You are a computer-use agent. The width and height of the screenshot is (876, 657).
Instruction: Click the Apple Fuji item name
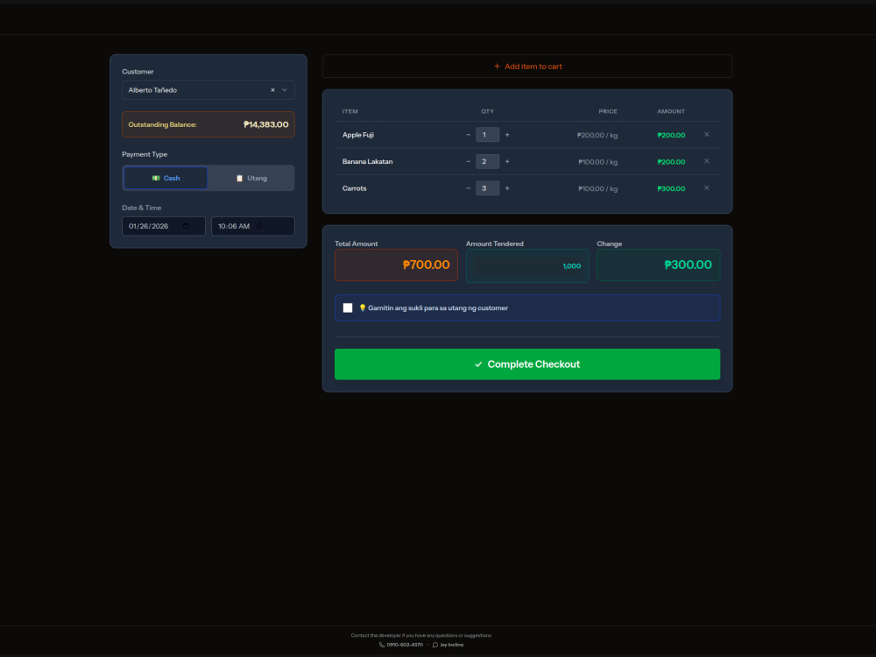coord(358,135)
